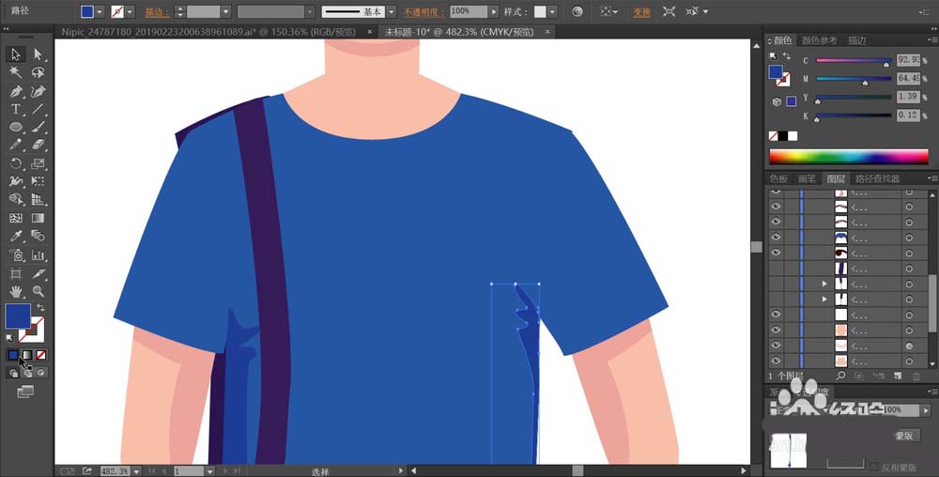Select the Magic Wand tool
Viewport: 939px width, 477px height.
coord(16,72)
